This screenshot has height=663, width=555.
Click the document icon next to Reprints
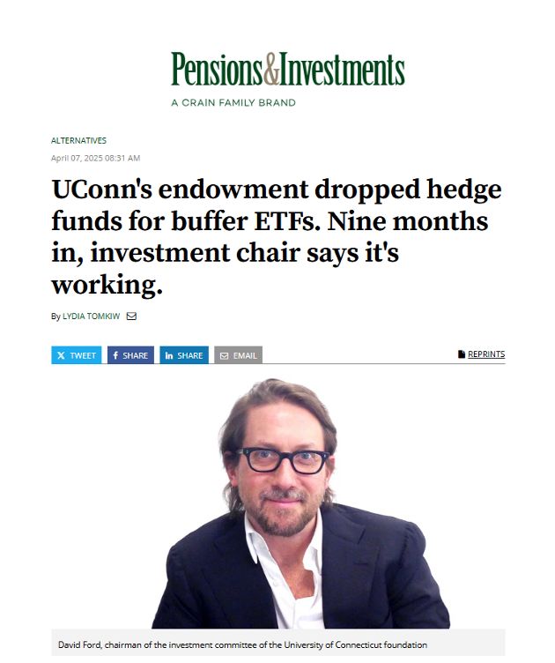pos(462,354)
